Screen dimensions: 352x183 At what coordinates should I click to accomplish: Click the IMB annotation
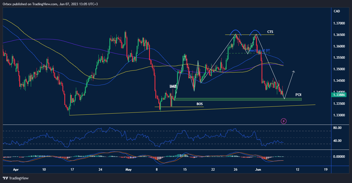click(173, 86)
